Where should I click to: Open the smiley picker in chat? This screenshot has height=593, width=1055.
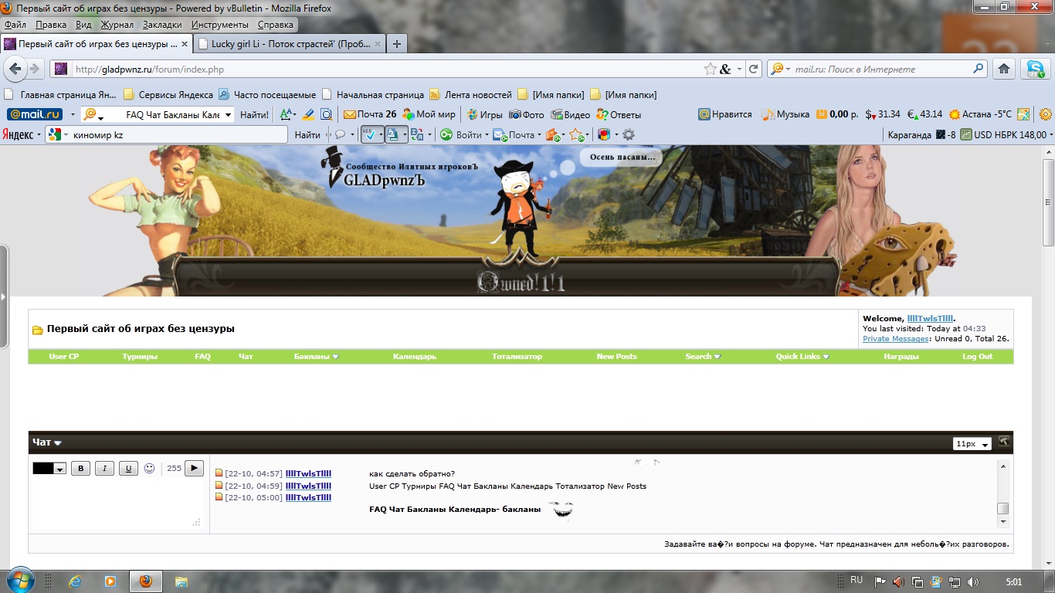150,468
